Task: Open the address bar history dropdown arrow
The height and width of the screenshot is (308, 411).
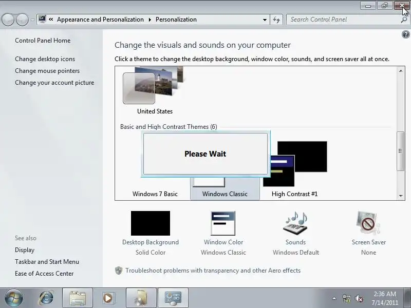Action: pyautogui.click(x=265, y=20)
